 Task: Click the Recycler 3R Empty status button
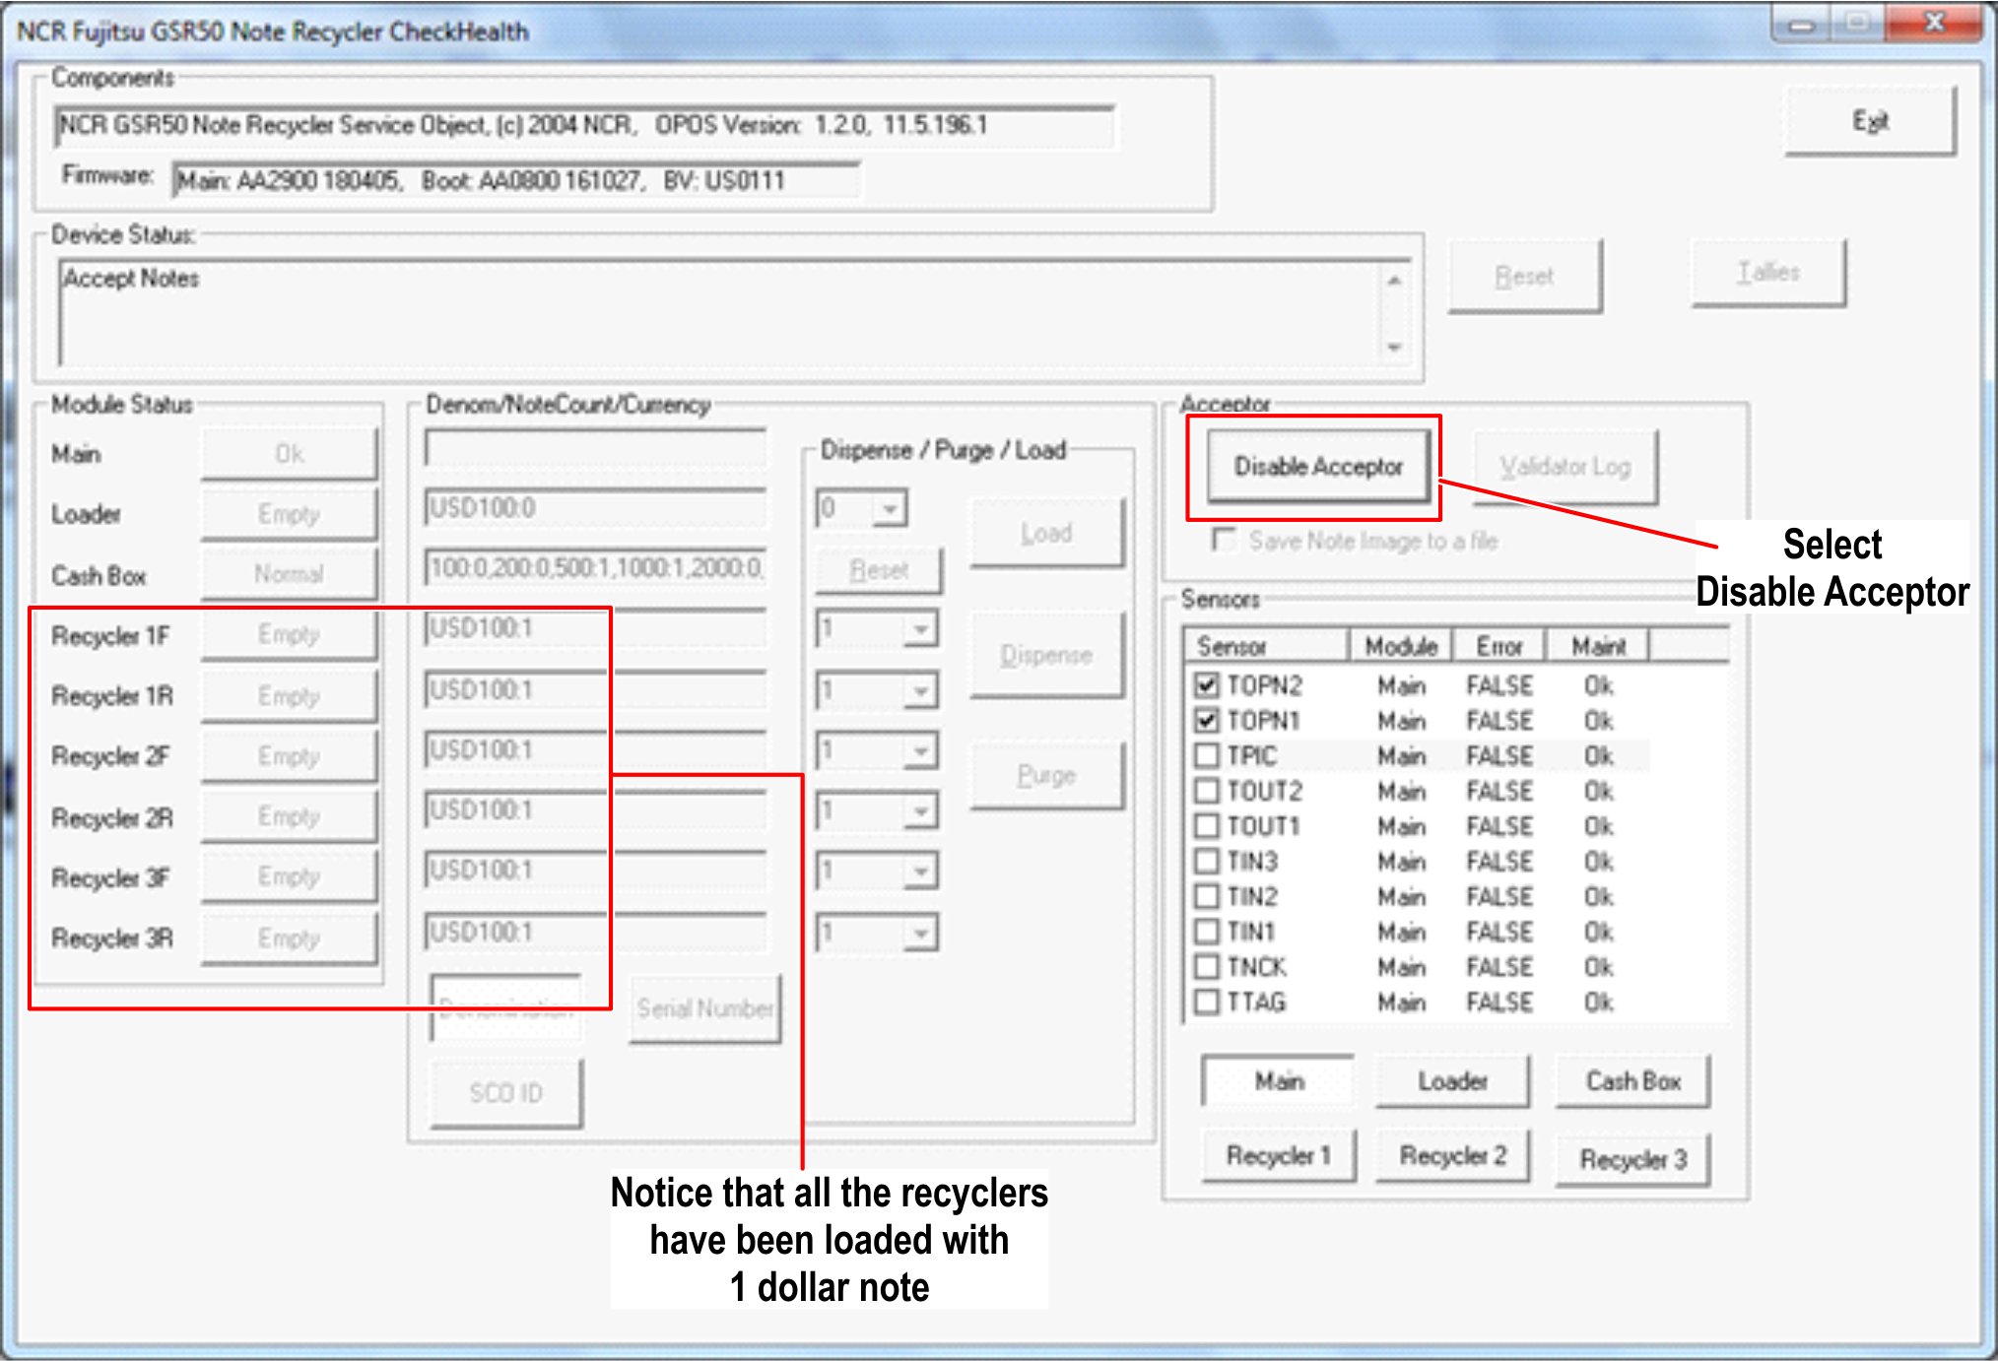coord(290,939)
